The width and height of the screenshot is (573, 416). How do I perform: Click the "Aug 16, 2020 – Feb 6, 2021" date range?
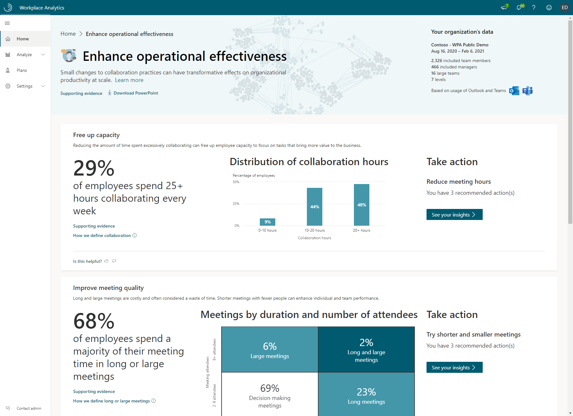(457, 51)
